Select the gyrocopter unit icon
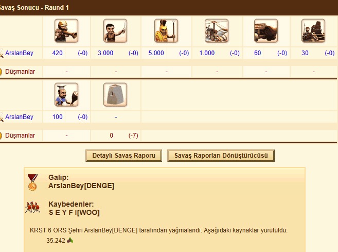The width and height of the screenshot is (338, 252). pyautogui.click(x=217, y=31)
